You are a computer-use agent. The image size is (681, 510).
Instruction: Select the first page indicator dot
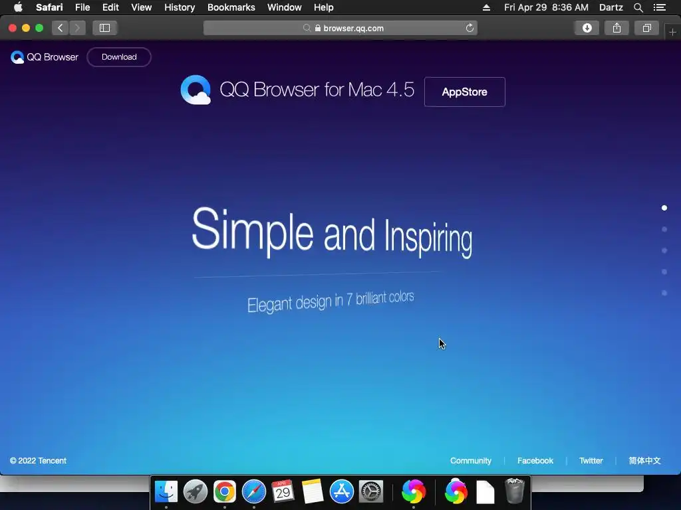(664, 208)
